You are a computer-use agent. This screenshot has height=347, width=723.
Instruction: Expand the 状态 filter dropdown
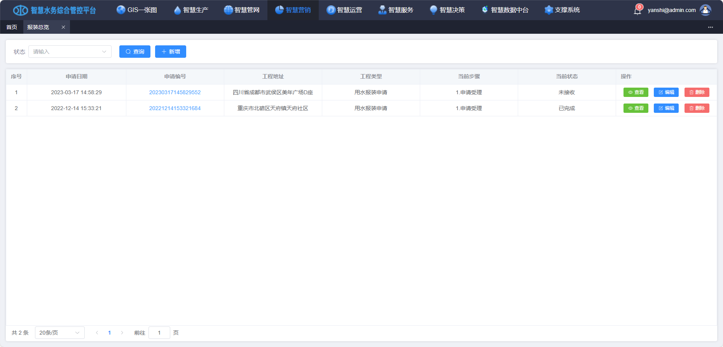point(70,52)
